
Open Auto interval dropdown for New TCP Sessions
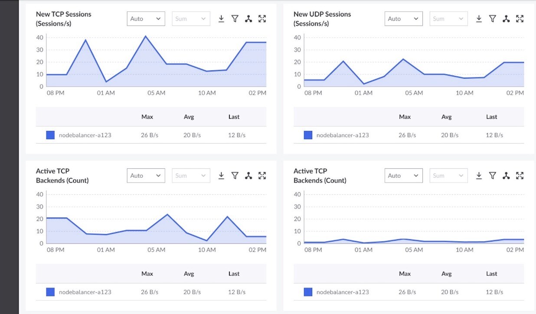[146, 19]
